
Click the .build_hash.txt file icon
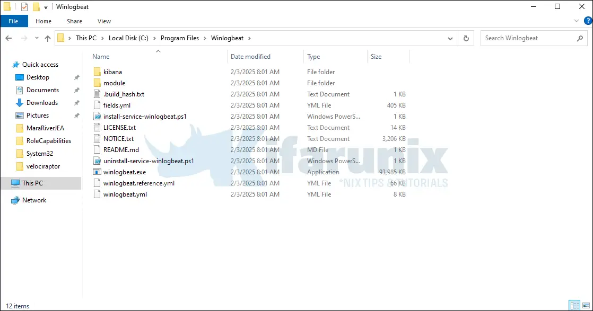point(97,94)
